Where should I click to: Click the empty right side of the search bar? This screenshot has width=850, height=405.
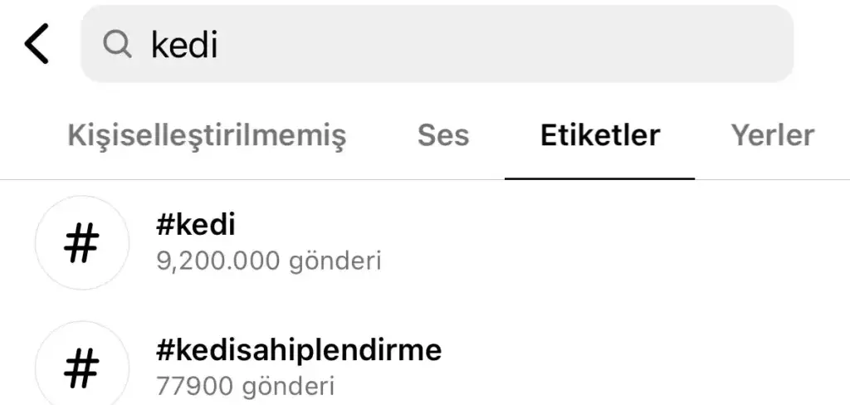point(664,44)
